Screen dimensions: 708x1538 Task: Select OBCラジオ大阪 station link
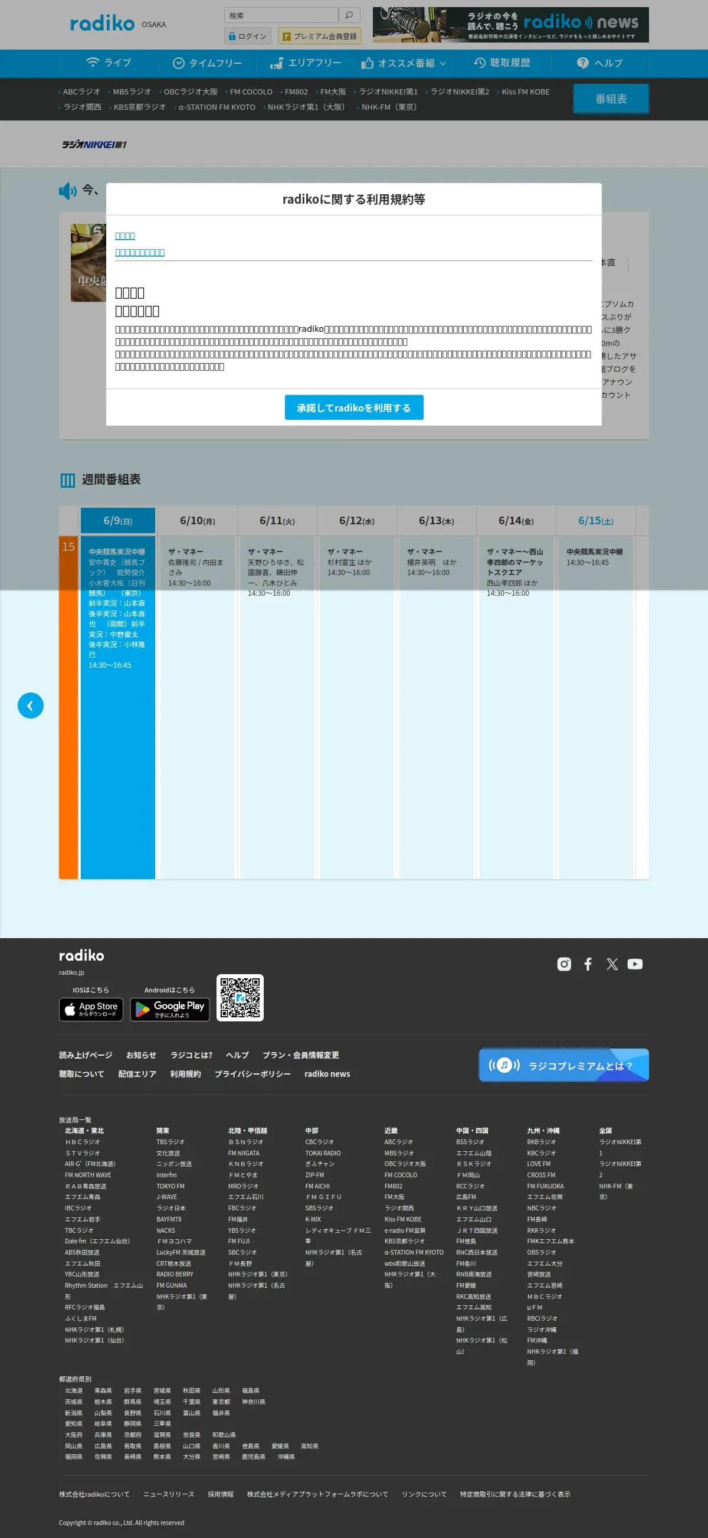190,92
